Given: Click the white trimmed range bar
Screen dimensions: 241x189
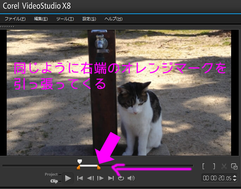Looking at the screenshot, I should 89,166.
